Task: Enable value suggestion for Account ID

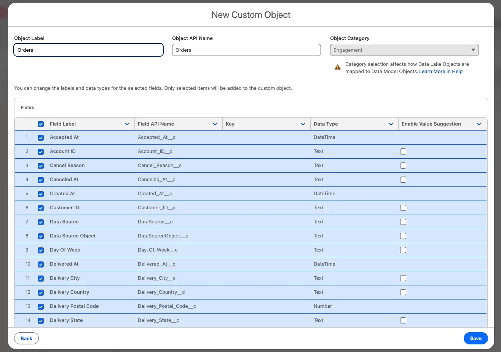Action: point(403,151)
